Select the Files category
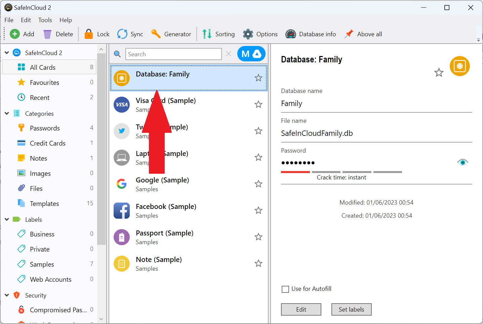Image resolution: width=483 pixels, height=324 pixels. [49, 188]
